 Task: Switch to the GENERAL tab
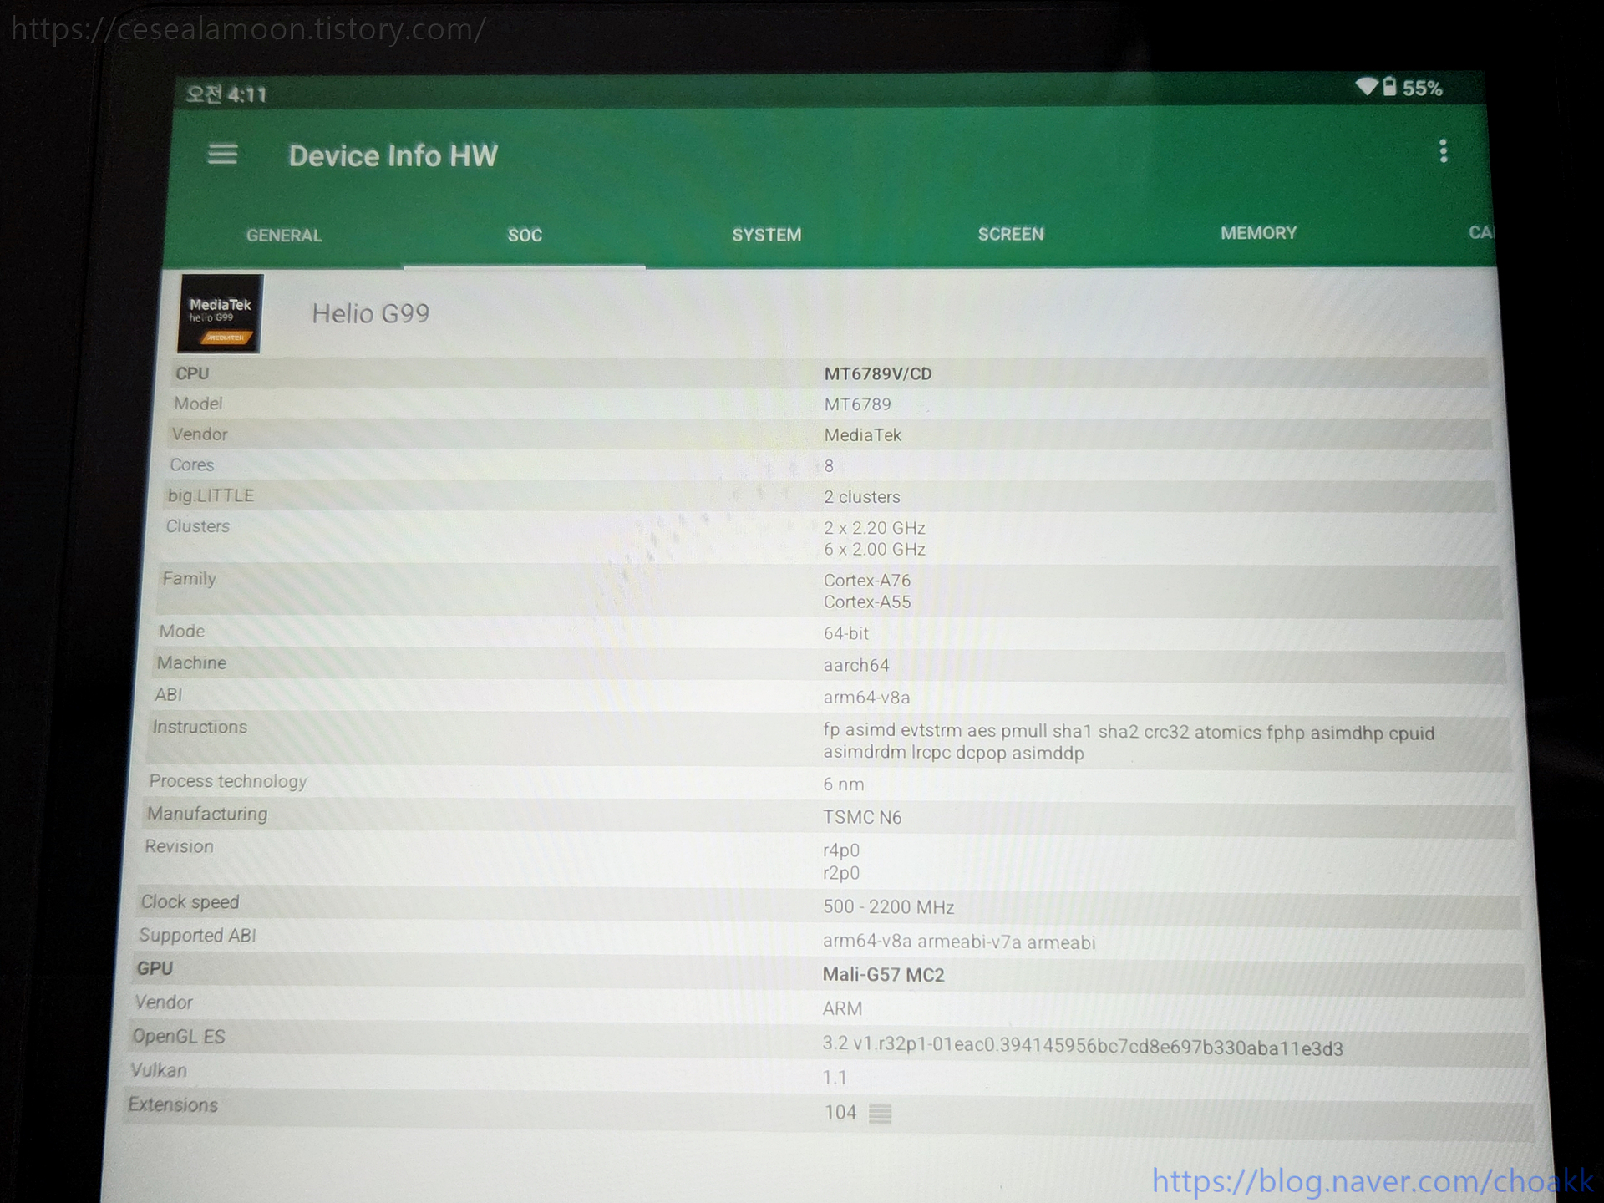coord(284,236)
